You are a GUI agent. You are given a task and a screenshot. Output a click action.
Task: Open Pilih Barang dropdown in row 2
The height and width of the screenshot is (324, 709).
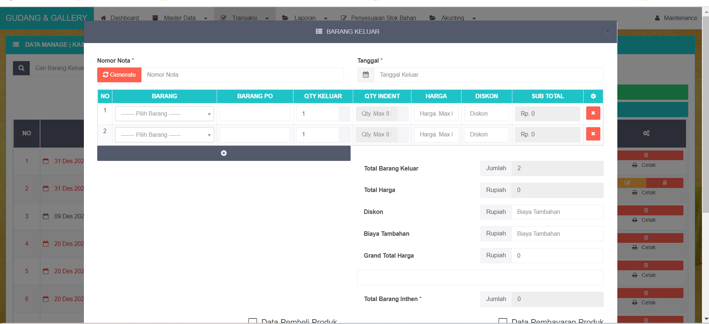[x=164, y=135]
